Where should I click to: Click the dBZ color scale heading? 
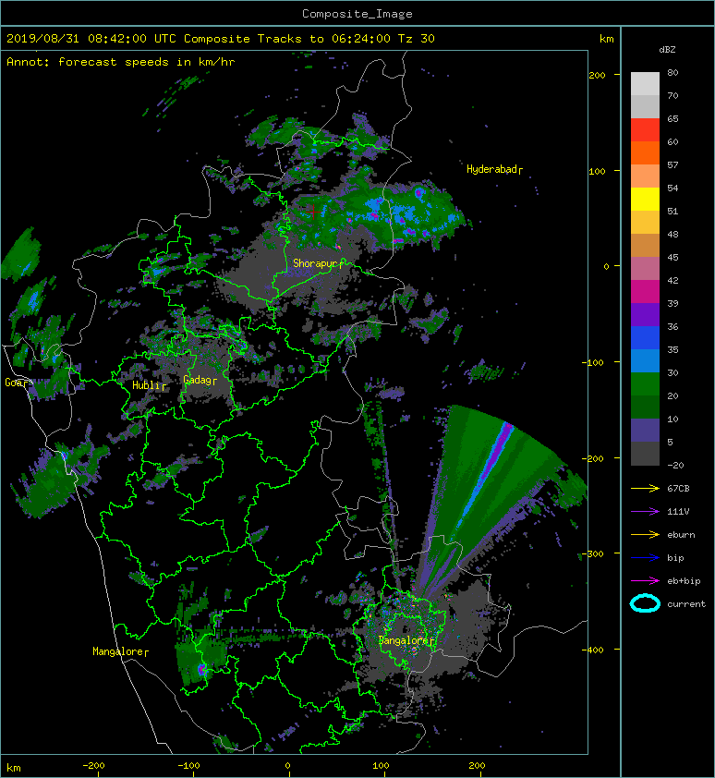[x=667, y=50]
